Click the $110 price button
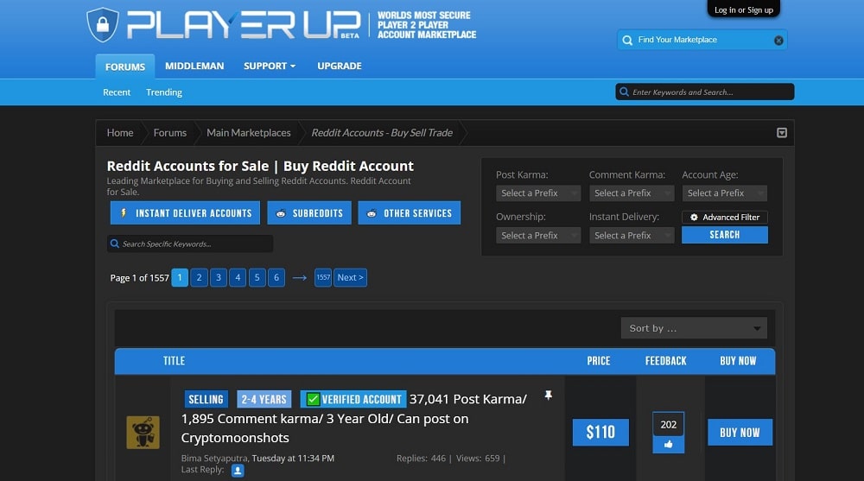The width and height of the screenshot is (864, 481). 600,433
